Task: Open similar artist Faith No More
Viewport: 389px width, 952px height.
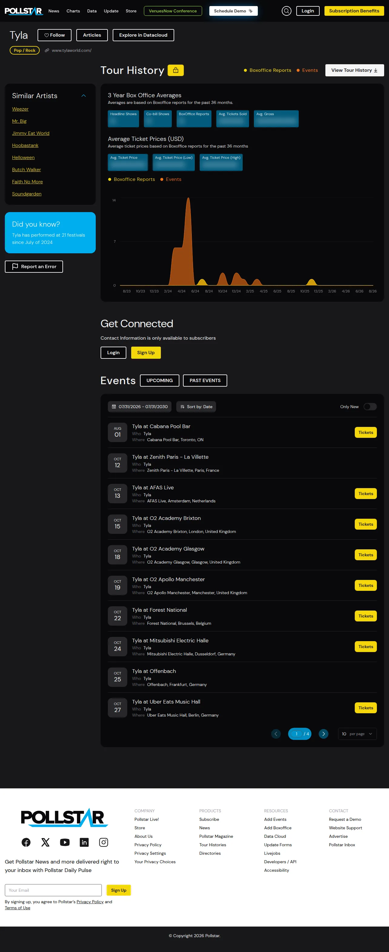Action: point(27,182)
